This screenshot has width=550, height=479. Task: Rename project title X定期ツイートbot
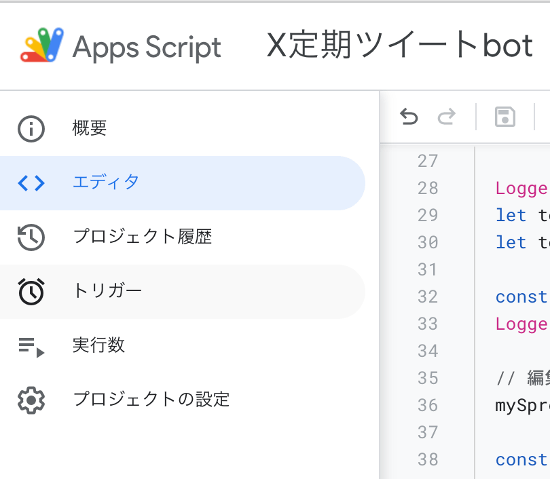click(399, 45)
